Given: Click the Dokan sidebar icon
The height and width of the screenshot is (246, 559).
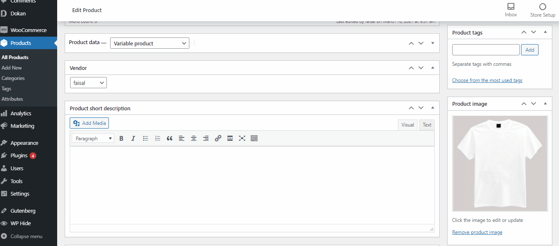Looking at the screenshot, I should click(4, 13).
